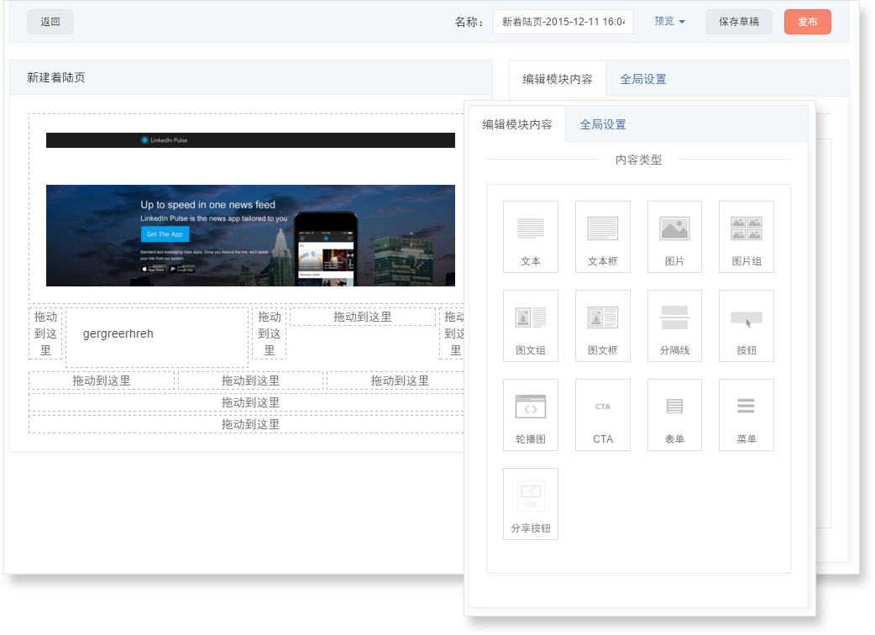Click the 保存草稿 save draft button
Screen dimensions: 875x635
(738, 22)
